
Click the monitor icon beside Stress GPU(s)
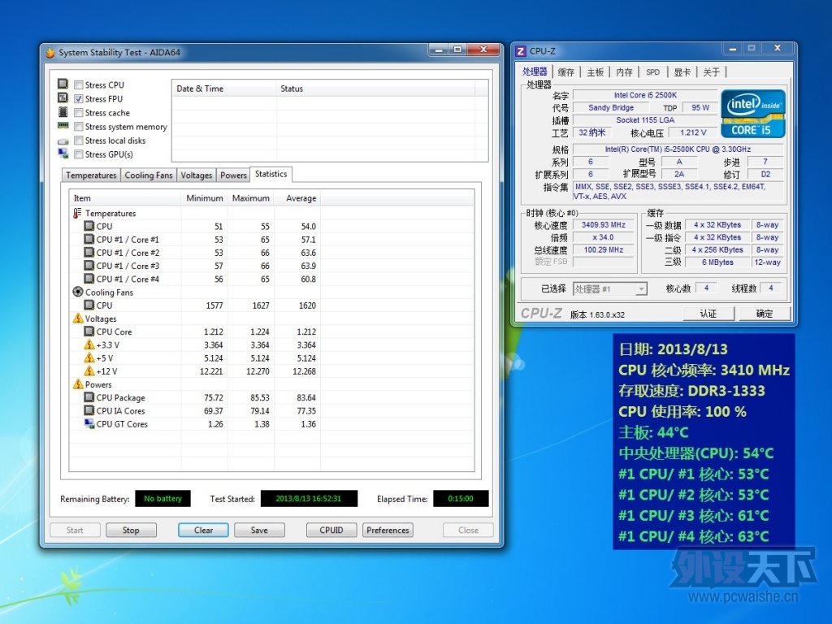click(x=63, y=154)
